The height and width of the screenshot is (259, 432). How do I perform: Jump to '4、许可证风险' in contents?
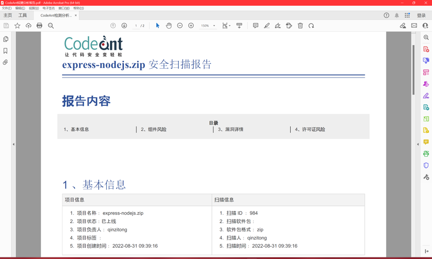tap(310, 129)
